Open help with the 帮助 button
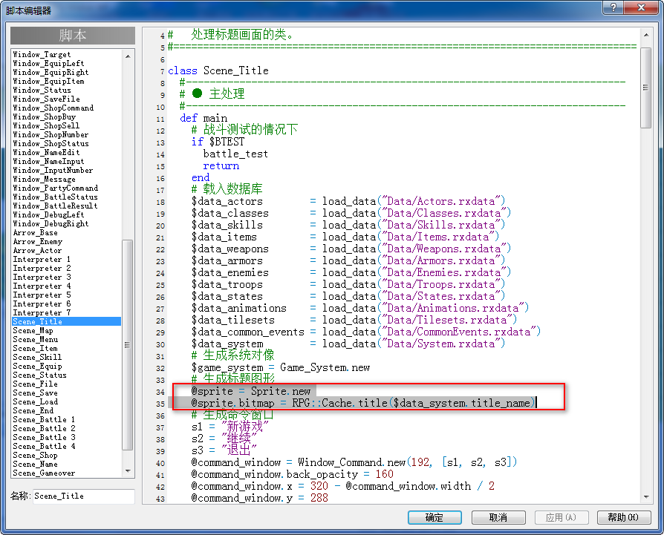664x535 pixels. click(x=624, y=517)
